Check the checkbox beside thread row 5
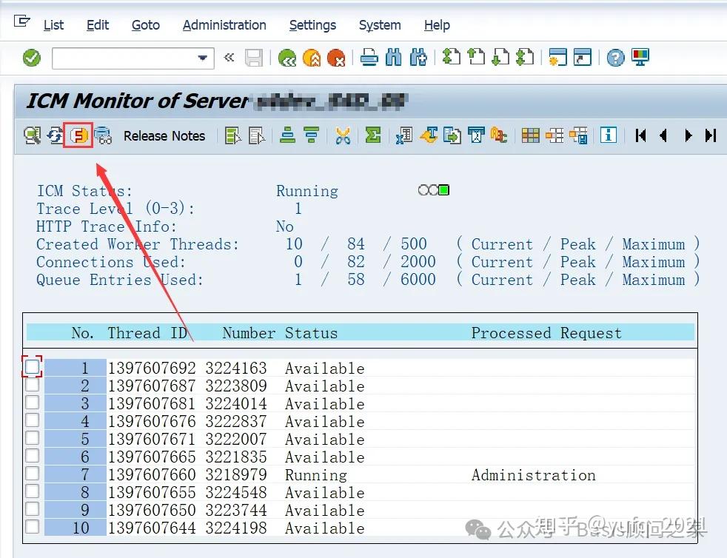Screen dimensions: 727x558 pos(32,438)
